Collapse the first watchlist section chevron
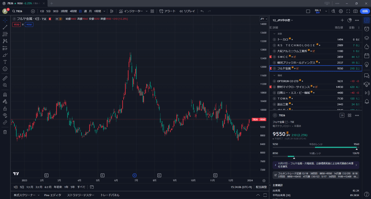Image resolution: width=371 pixels, height=199 pixels. coord(274,34)
